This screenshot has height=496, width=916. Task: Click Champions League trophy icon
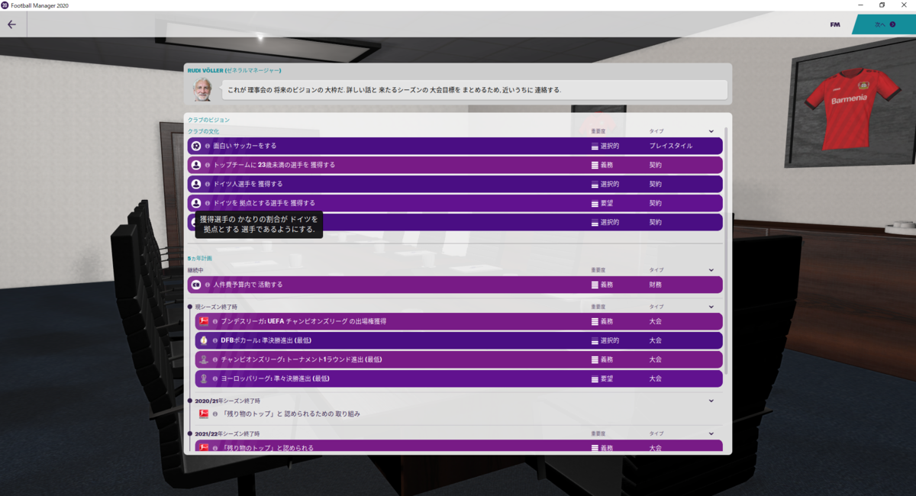tap(204, 359)
